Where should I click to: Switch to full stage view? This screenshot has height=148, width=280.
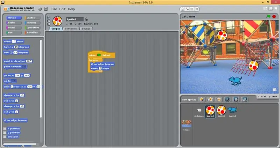(271, 8)
